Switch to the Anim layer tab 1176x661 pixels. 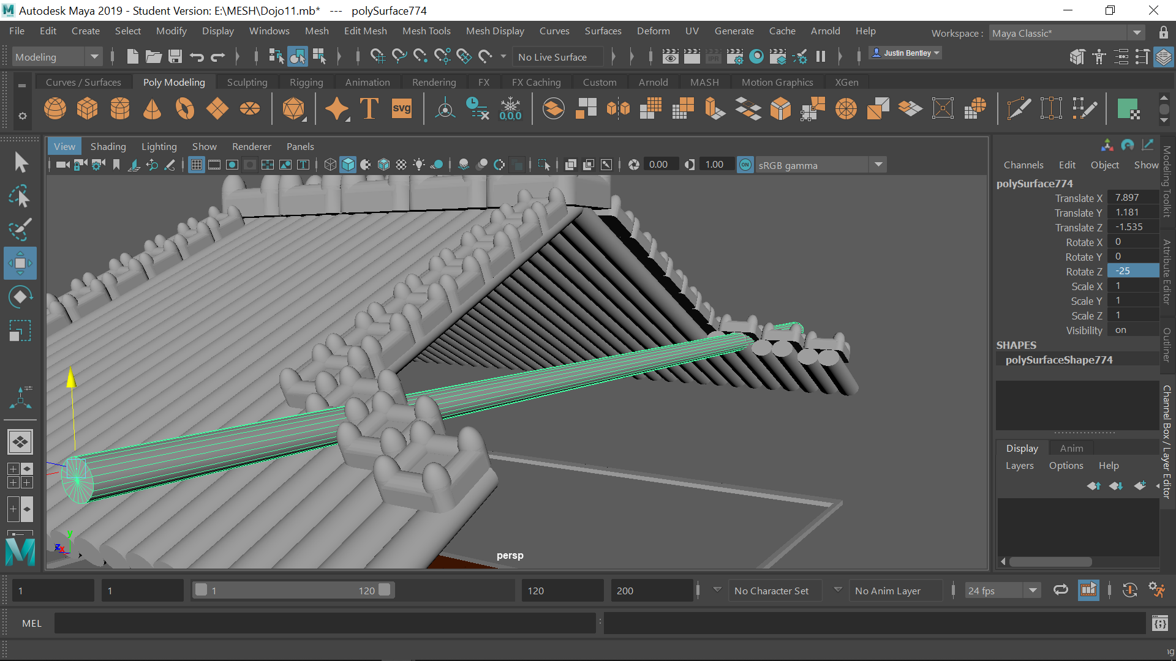pyautogui.click(x=1071, y=448)
